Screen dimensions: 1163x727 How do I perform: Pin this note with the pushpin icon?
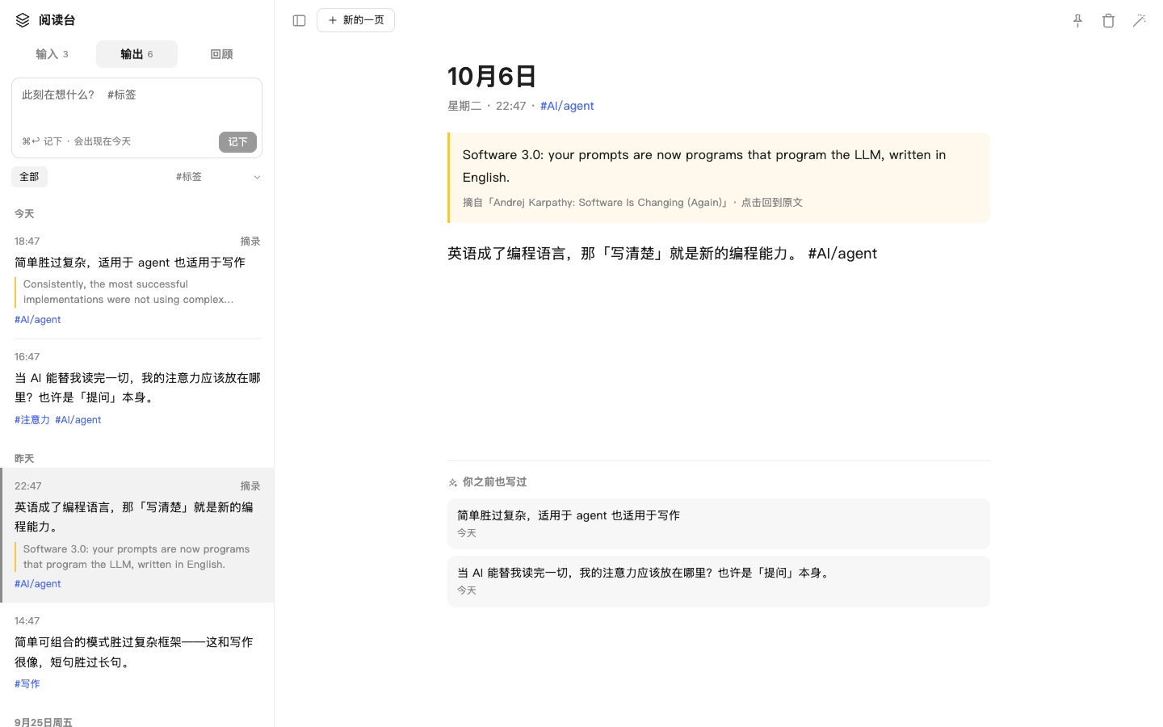pyautogui.click(x=1077, y=20)
